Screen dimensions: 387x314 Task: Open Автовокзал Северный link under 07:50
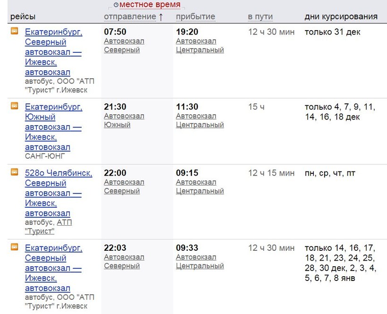coord(124,45)
